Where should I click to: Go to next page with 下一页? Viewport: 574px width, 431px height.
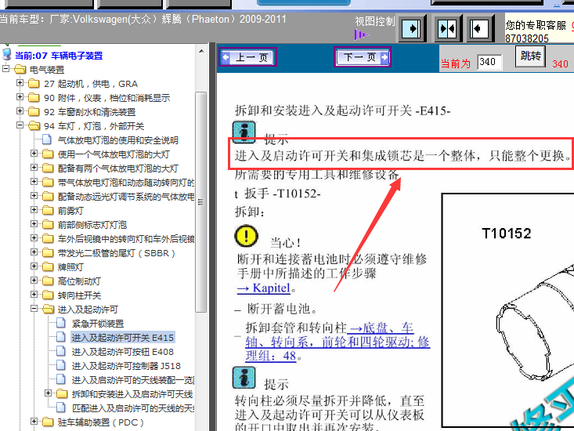(x=360, y=57)
